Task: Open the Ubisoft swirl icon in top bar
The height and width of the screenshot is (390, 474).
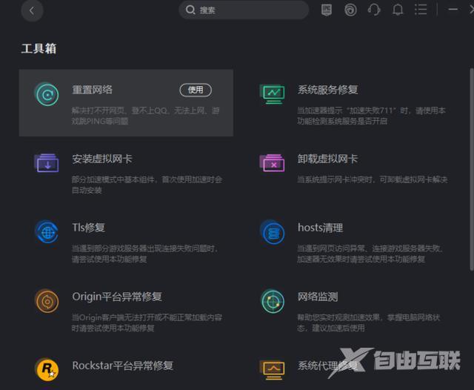Action: coord(350,10)
